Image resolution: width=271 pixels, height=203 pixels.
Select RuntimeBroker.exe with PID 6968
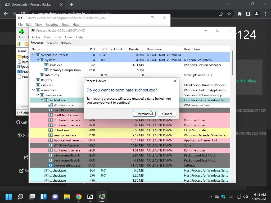click(x=130, y=150)
